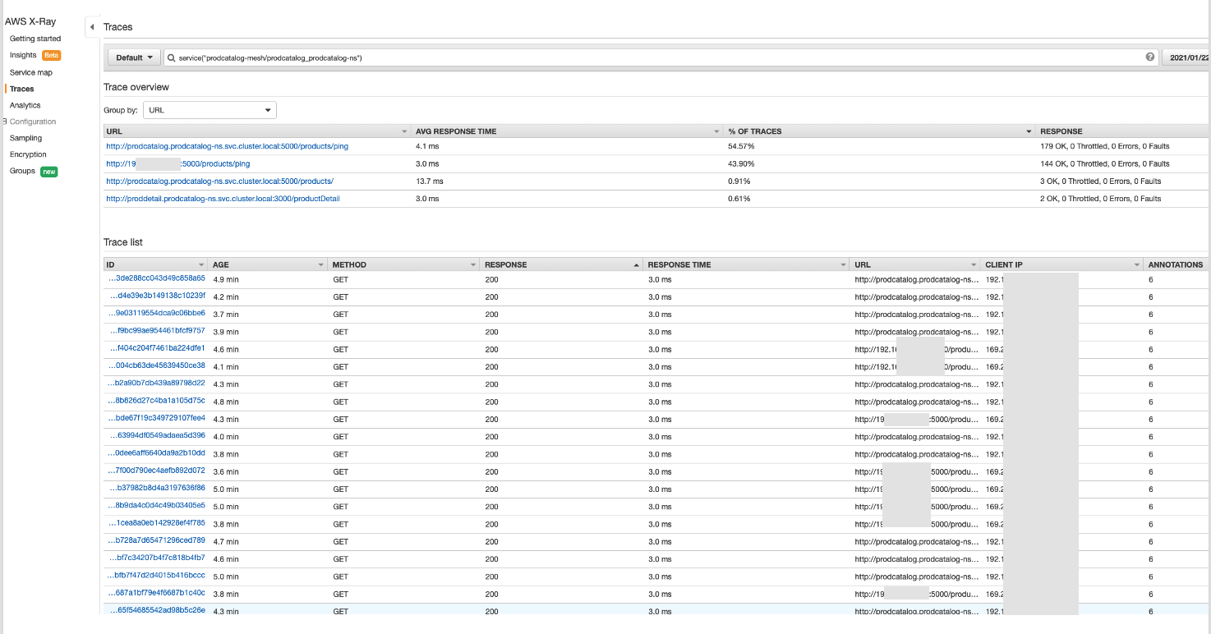Open Groups in the sidebar
Viewport: 1211px width, 634px height.
[x=22, y=171]
